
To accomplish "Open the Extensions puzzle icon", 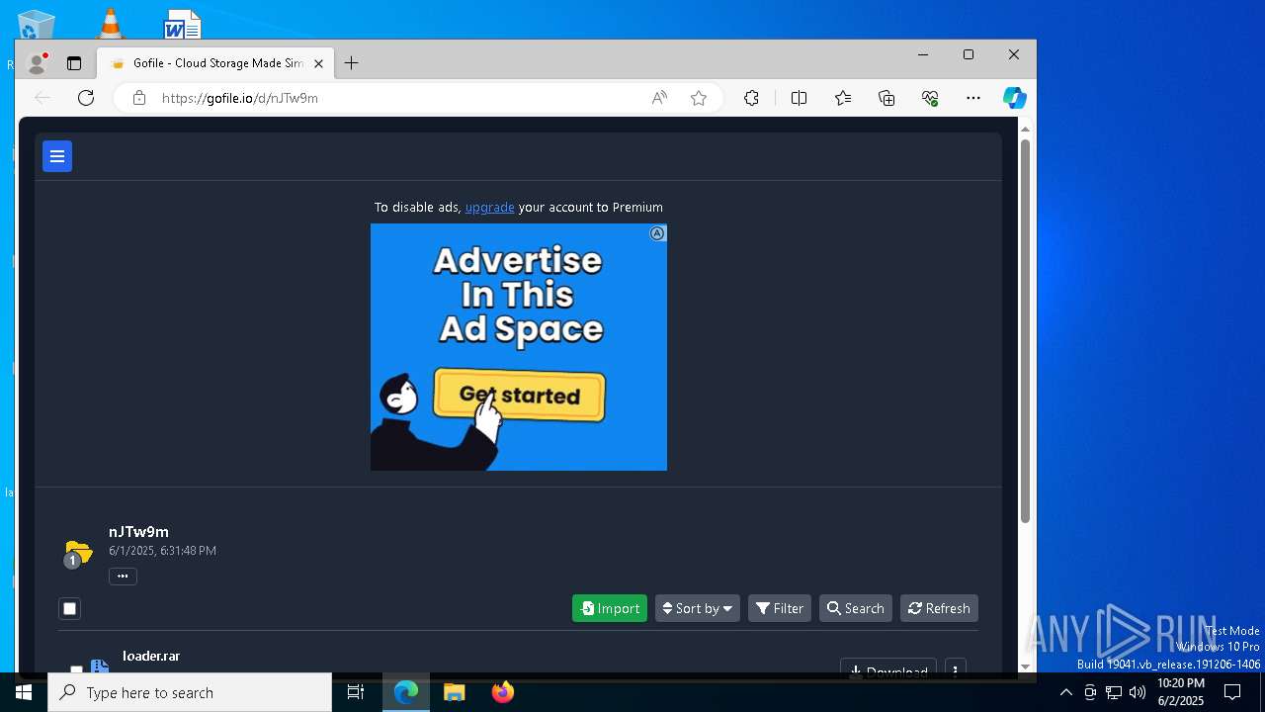I will click(752, 98).
